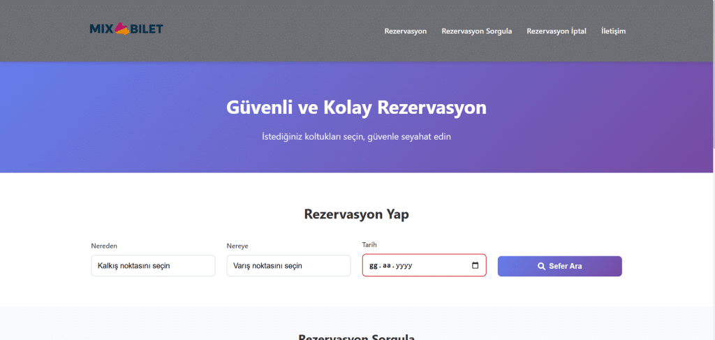The image size is (715, 340).
Task: Open Rezervasyon İptal from the navigation bar
Action: point(556,31)
